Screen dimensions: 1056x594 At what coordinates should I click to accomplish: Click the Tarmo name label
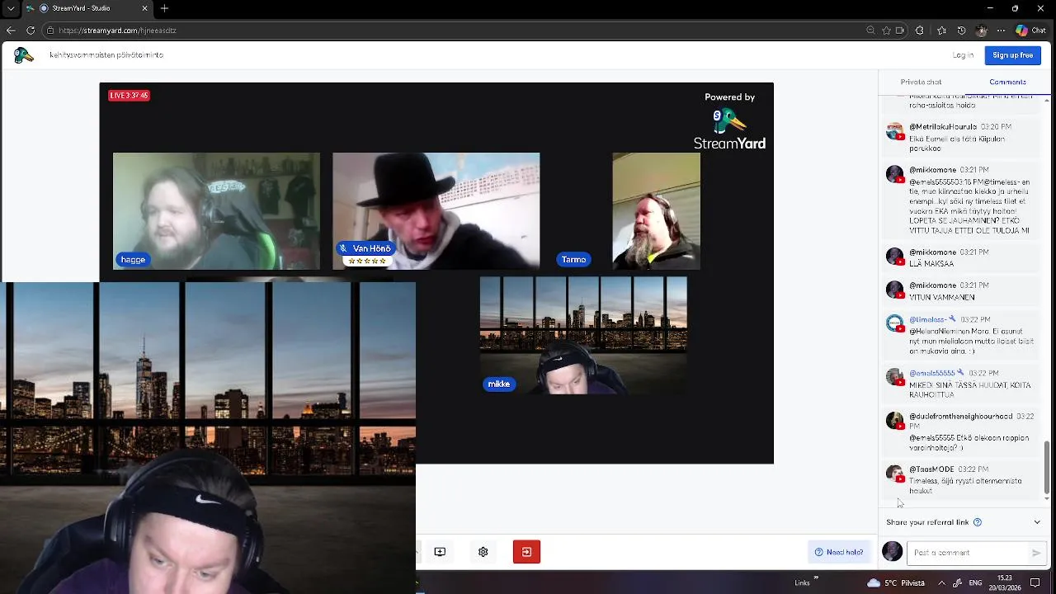click(573, 260)
